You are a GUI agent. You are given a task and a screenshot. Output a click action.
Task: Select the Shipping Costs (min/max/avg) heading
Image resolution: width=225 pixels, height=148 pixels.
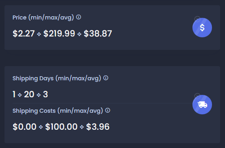point(58,111)
